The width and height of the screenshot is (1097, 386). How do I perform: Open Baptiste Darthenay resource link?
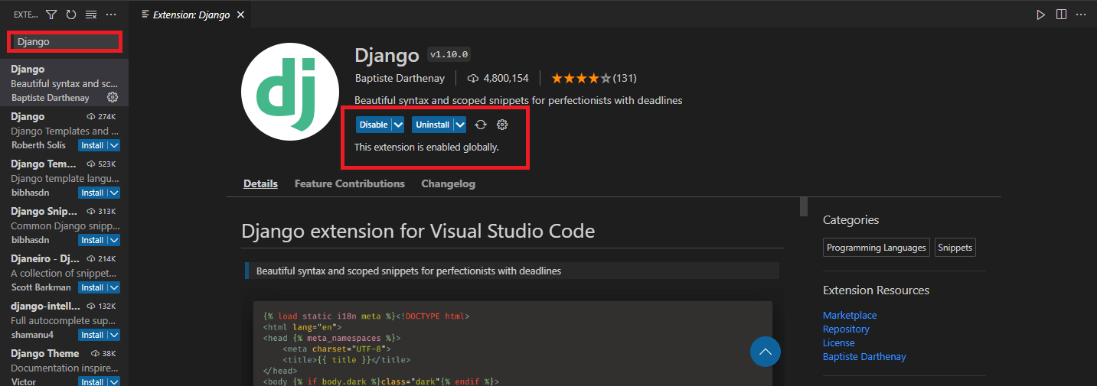click(x=864, y=356)
